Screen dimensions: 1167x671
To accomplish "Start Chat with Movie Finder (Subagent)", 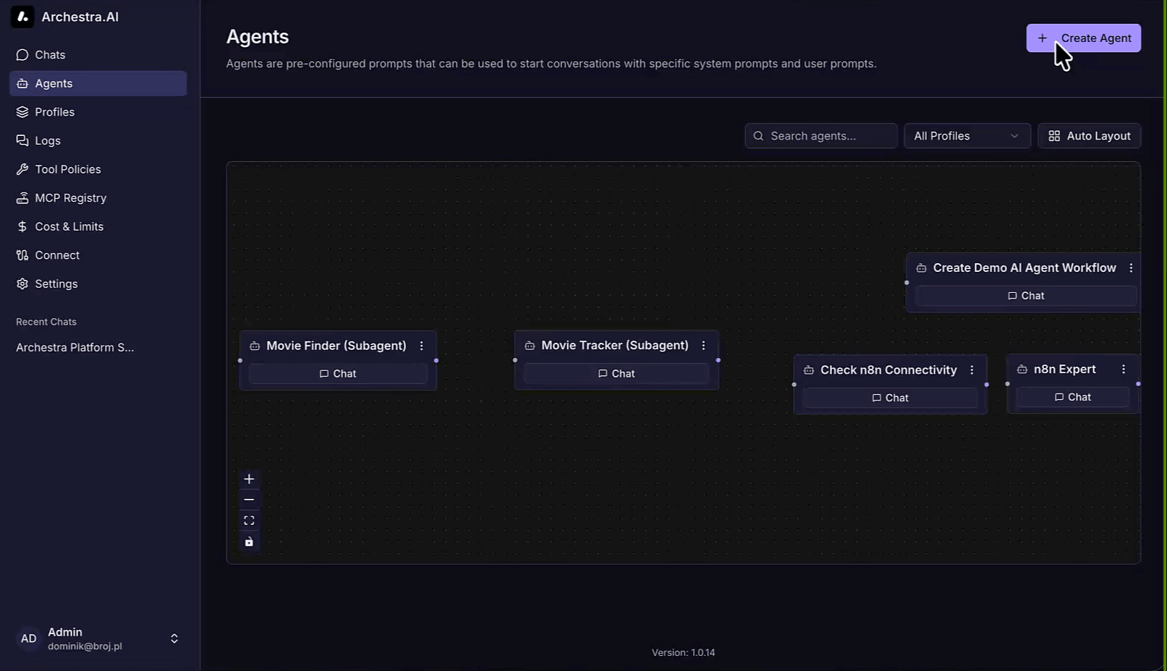I will coord(338,374).
